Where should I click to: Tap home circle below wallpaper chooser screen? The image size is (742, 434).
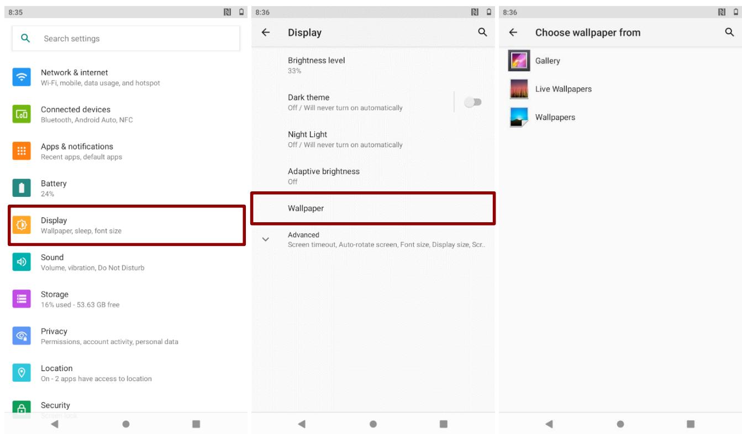tap(620, 424)
